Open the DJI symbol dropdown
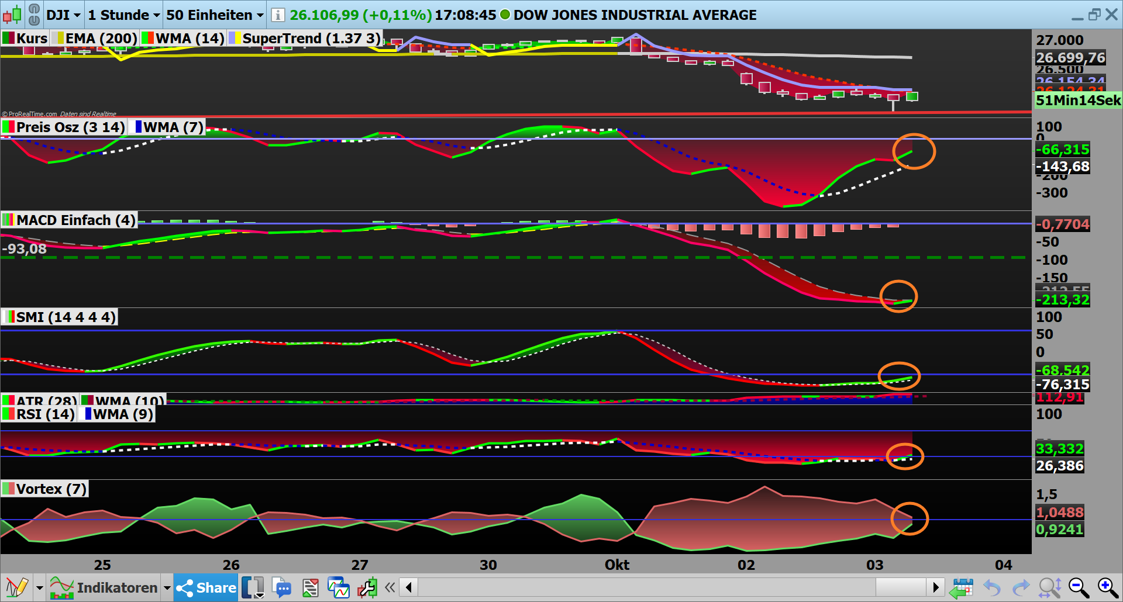Screen dimensions: 1123x602 (x=63, y=15)
